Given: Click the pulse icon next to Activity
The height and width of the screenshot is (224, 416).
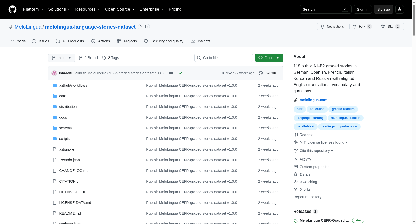Looking at the screenshot, I should [x=296, y=159].
